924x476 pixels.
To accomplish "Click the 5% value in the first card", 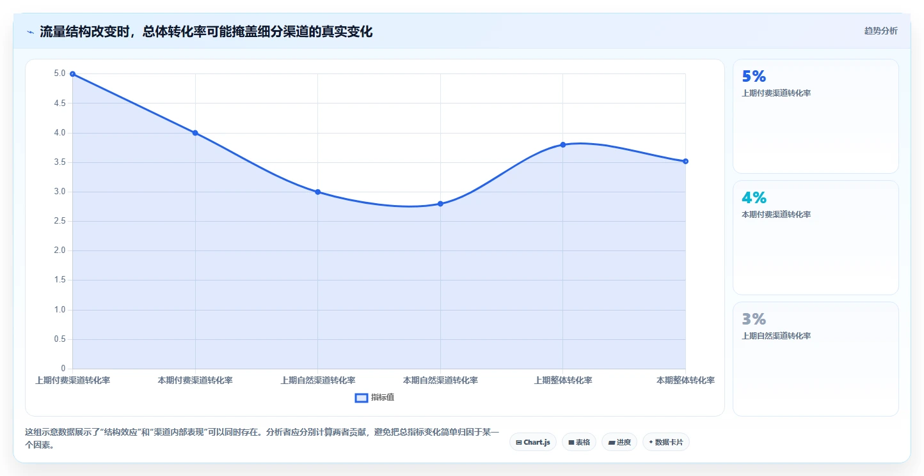I will click(754, 76).
